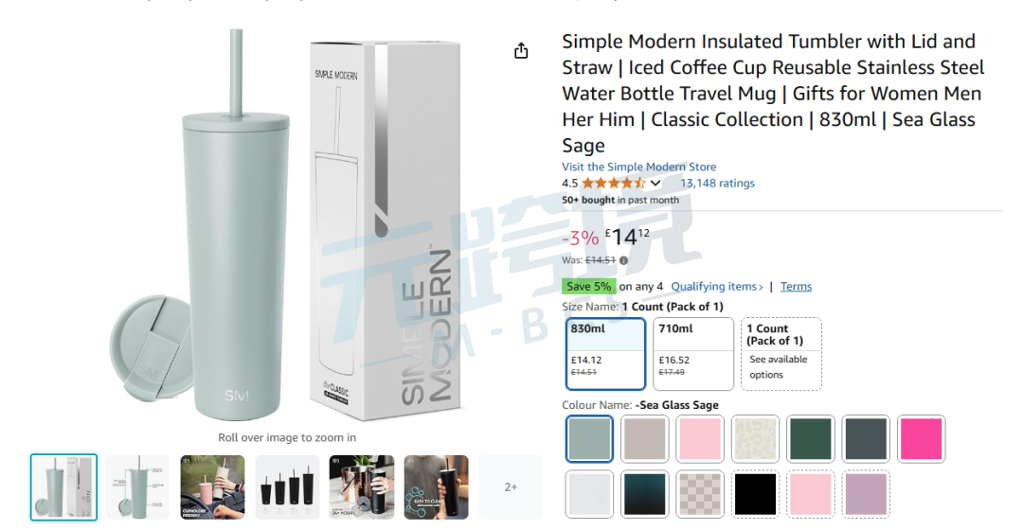Open the star rating dropdown chevron

coord(655,184)
